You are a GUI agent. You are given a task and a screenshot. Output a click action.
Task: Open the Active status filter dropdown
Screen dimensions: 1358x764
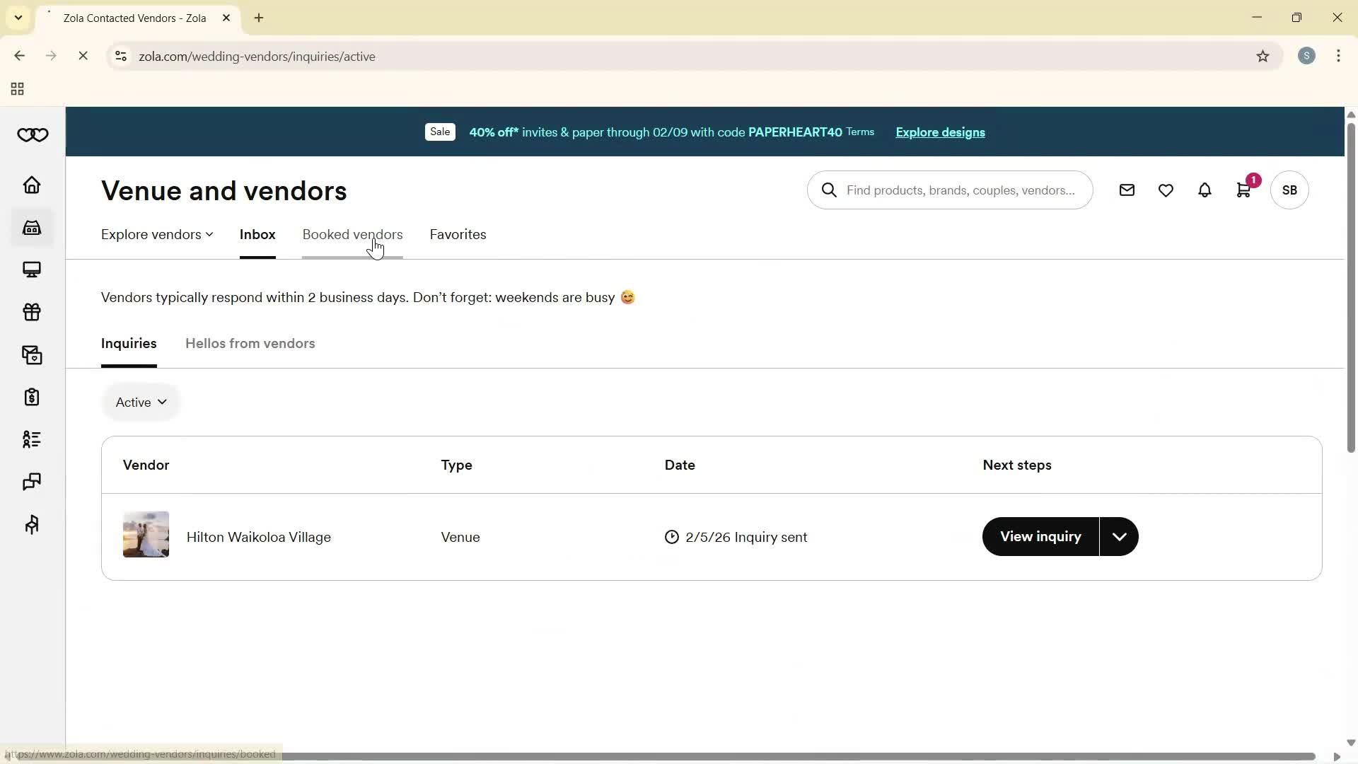pyautogui.click(x=140, y=402)
